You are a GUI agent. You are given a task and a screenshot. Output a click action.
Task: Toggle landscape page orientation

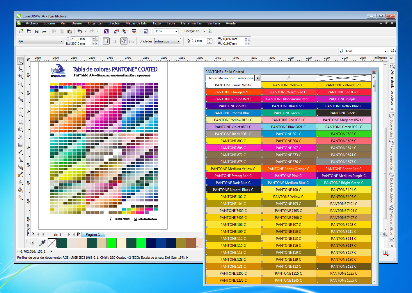[114, 41]
